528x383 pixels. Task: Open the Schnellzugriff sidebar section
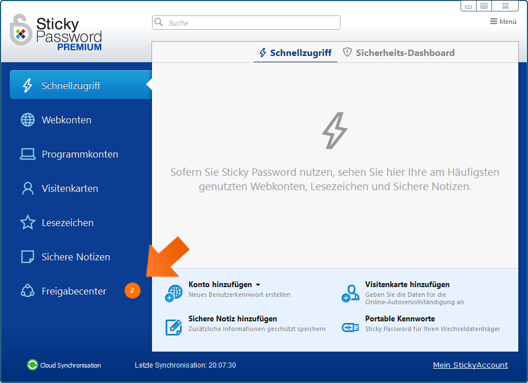[81, 86]
